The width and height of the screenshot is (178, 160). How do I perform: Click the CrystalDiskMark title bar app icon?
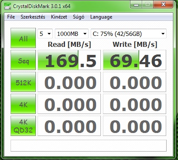[8, 6]
